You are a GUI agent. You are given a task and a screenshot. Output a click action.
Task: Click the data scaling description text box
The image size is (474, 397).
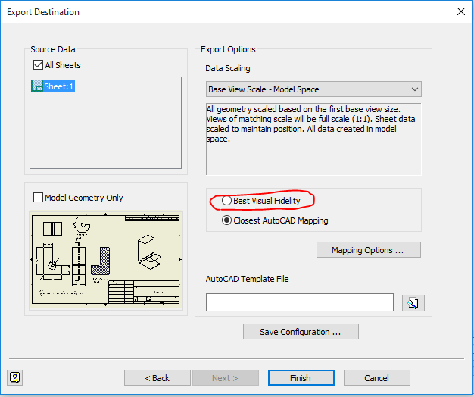pyautogui.click(x=313, y=139)
